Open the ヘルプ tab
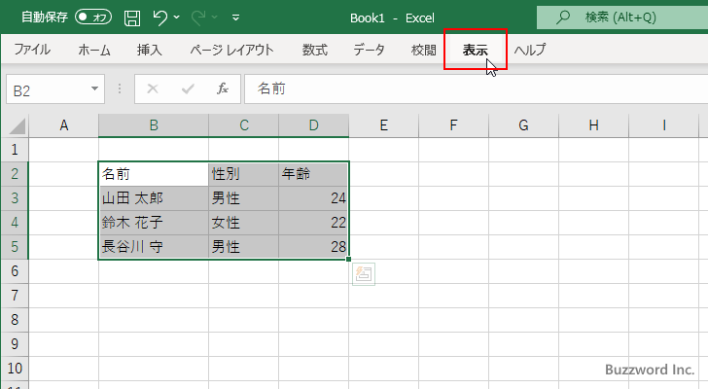This screenshot has height=389, width=708. click(x=530, y=50)
